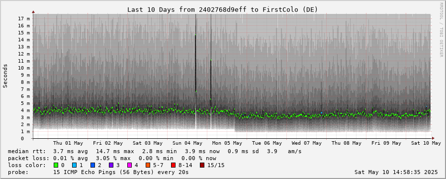Click the light blue loss swatch for 1
The image size is (446, 179).
click(74, 165)
